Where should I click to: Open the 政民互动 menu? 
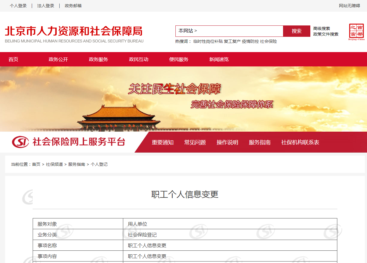click(139, 59)
